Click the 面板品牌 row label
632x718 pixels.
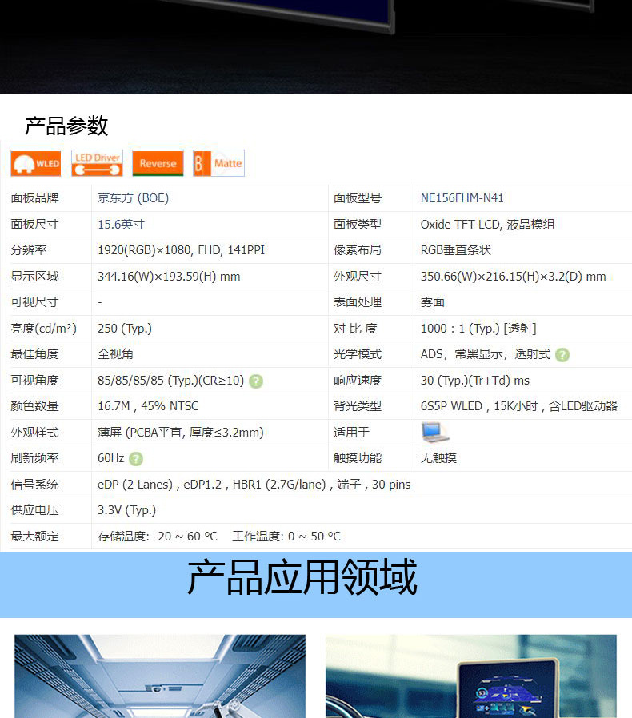point(34,198)
